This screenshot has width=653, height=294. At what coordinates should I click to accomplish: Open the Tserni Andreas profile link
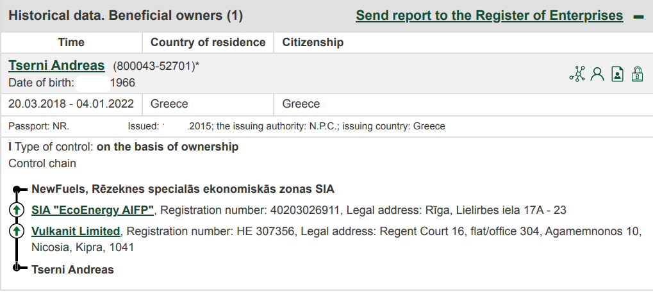pos(56,65)
